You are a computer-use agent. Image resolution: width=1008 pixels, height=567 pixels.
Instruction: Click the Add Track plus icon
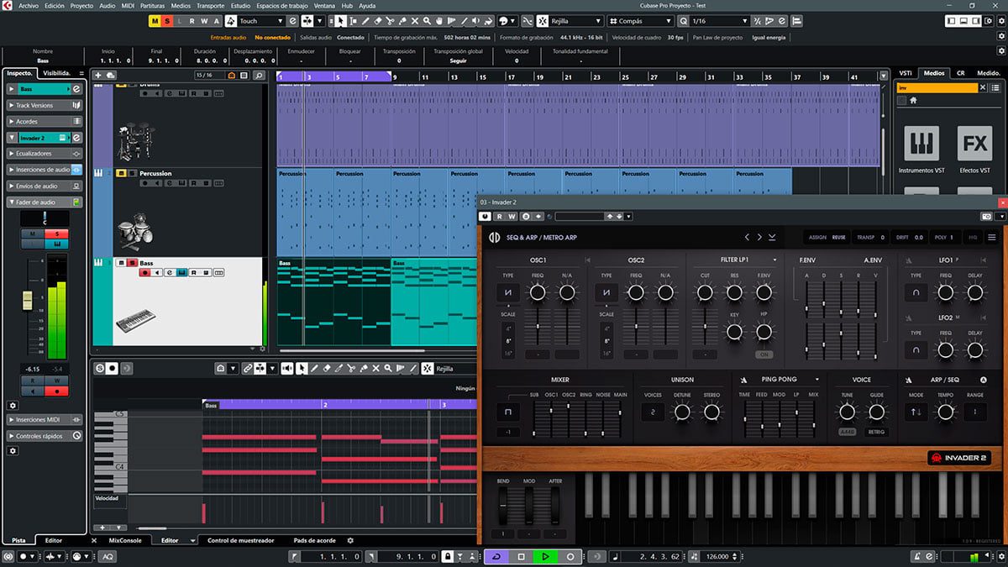pyautogui.click(x=99, y=76)
